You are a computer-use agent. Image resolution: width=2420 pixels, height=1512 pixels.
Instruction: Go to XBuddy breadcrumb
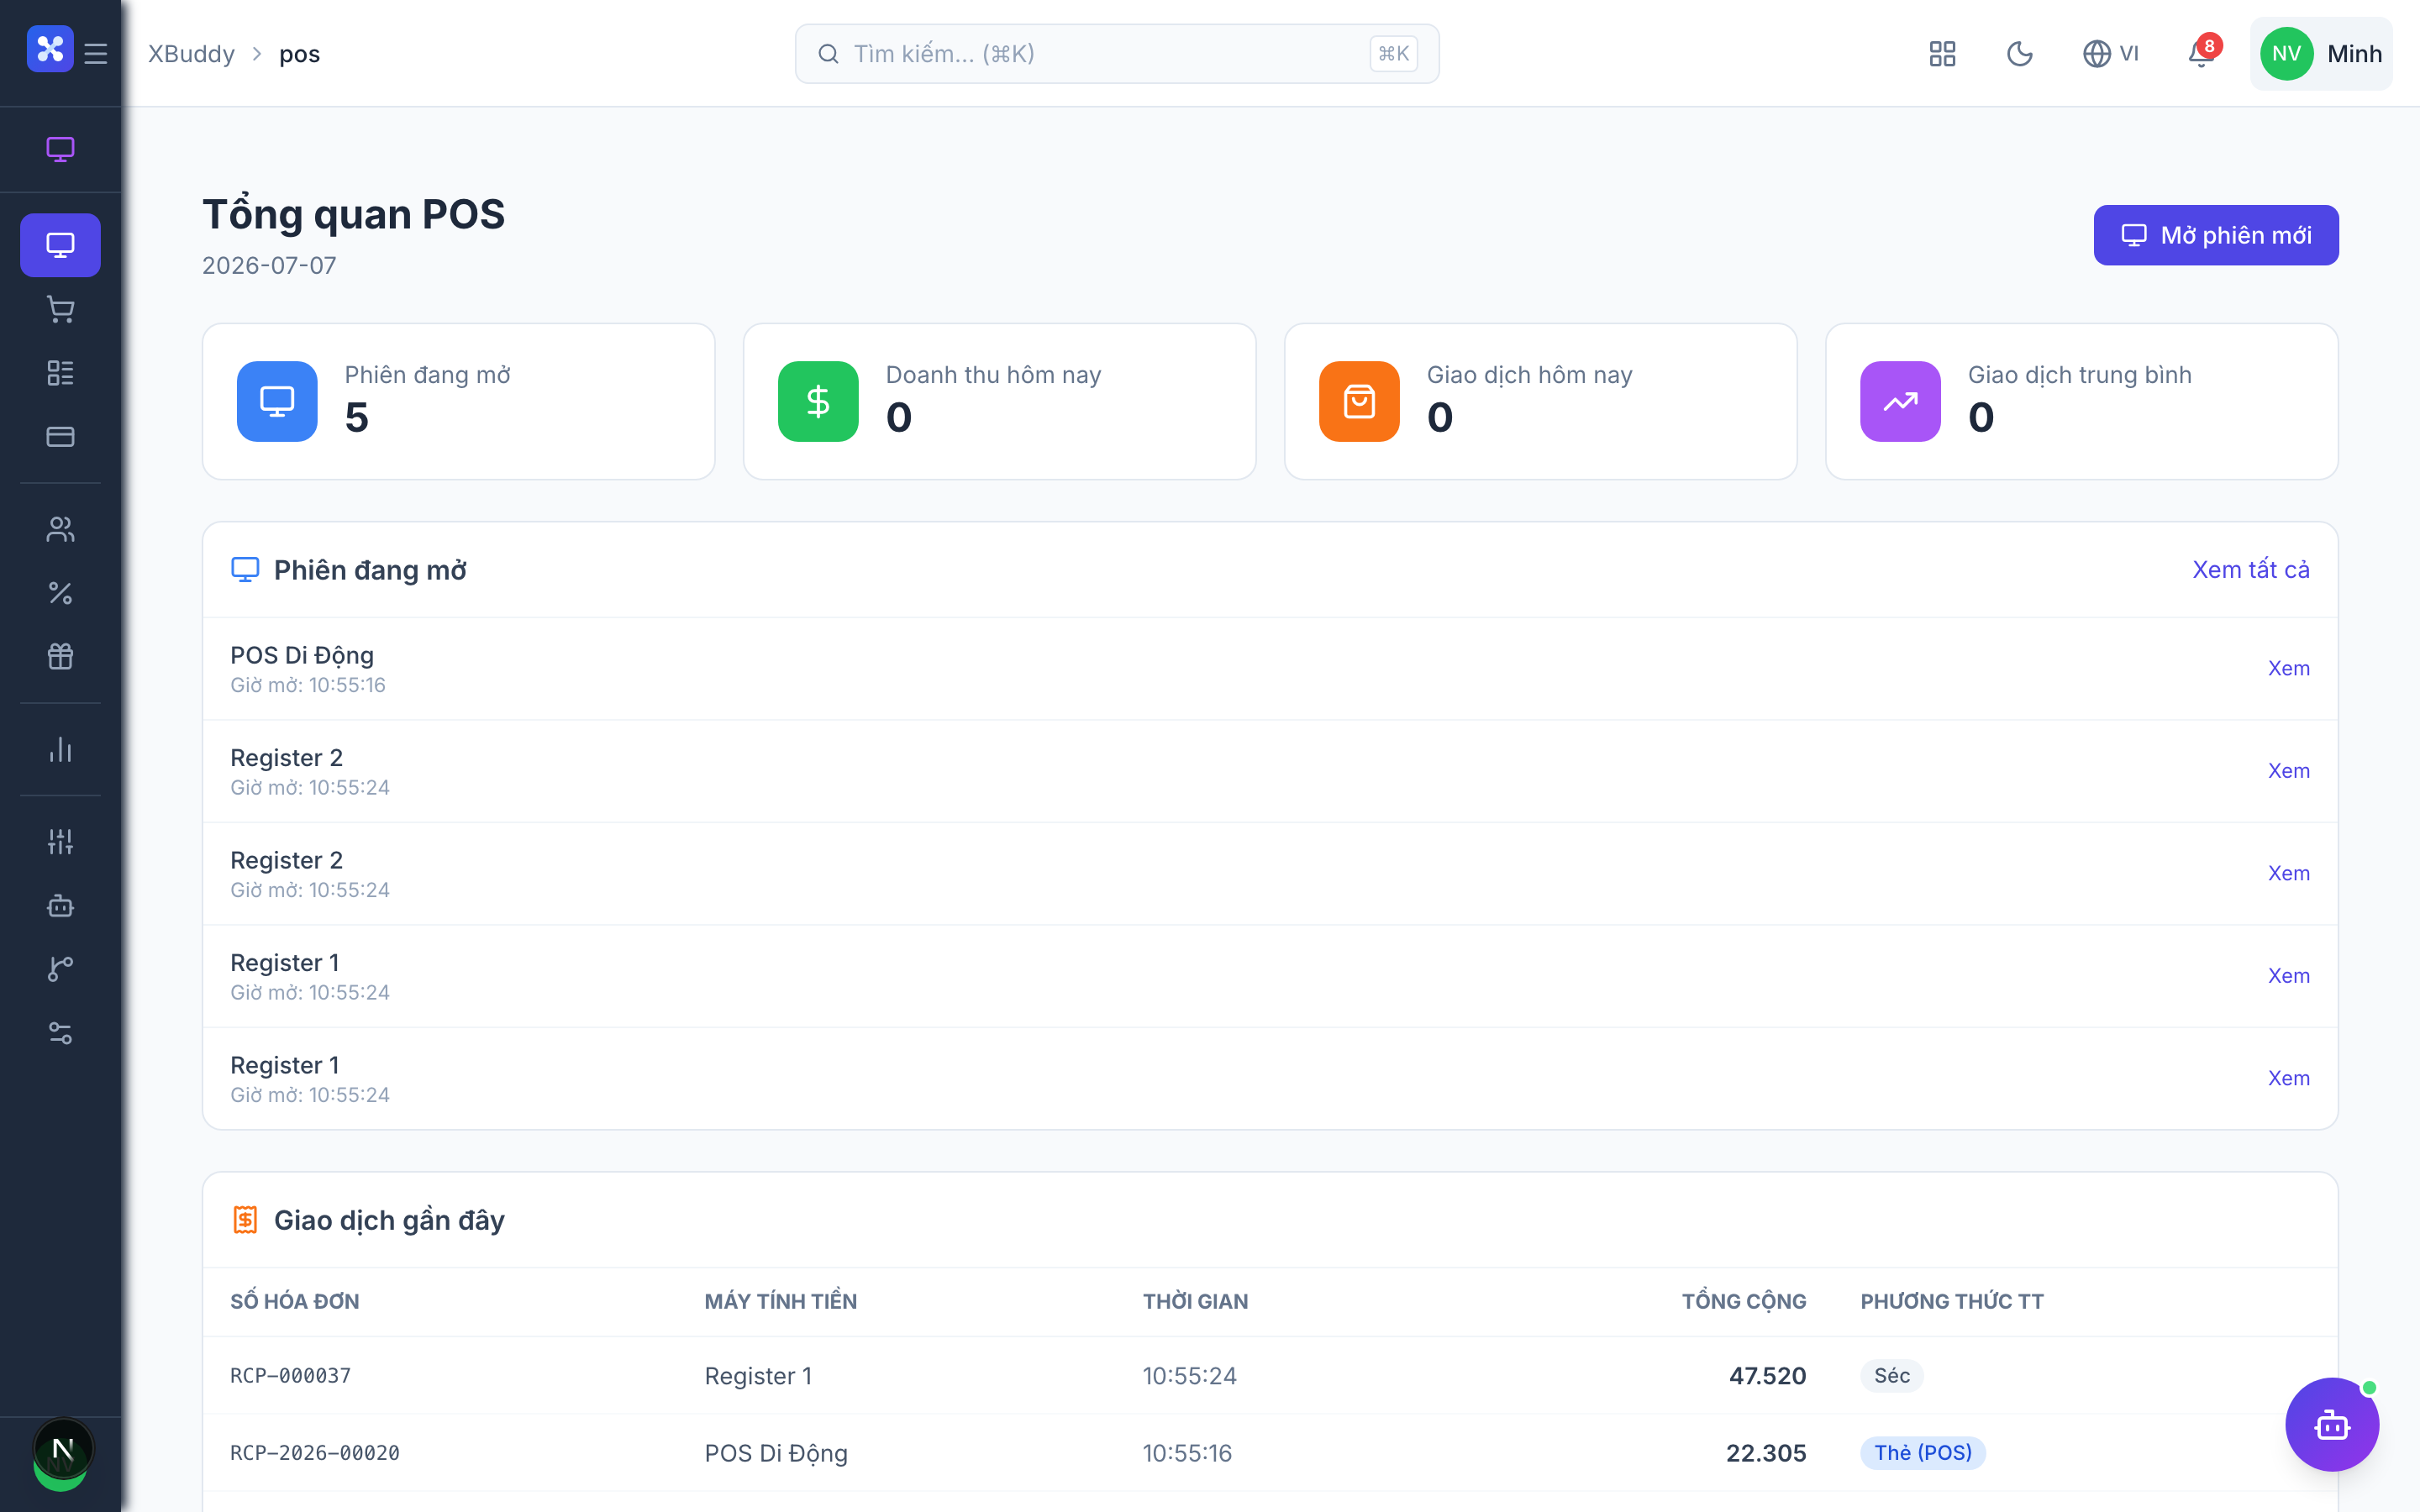click(x=191, y=53)
